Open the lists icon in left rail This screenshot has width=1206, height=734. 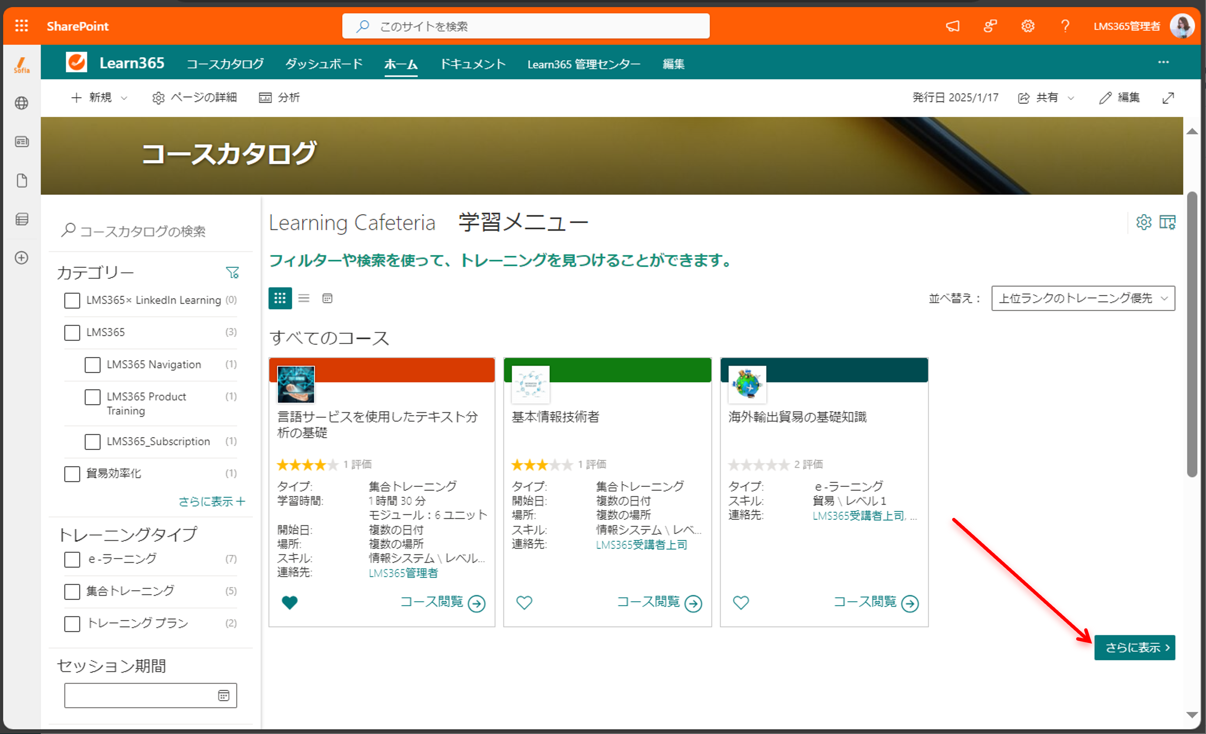click(22, 219)
